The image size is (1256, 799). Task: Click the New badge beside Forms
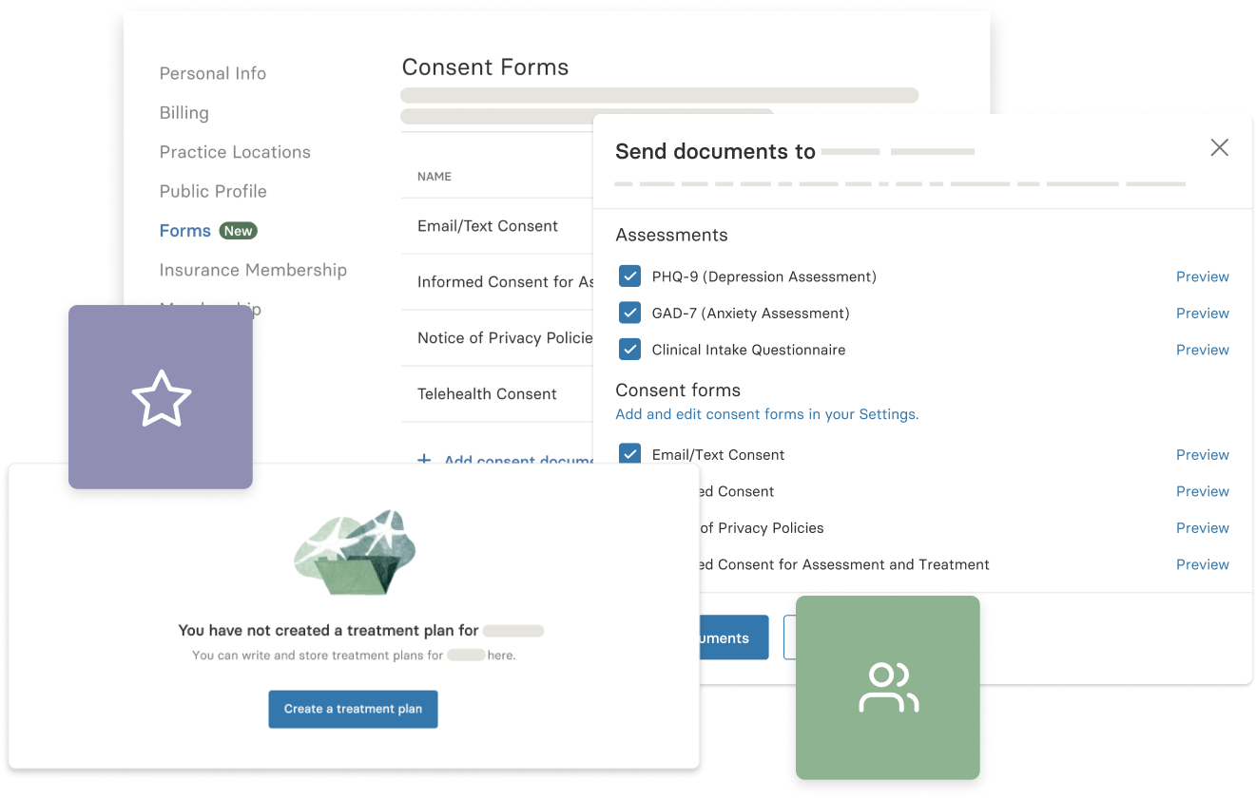point(239,231)
